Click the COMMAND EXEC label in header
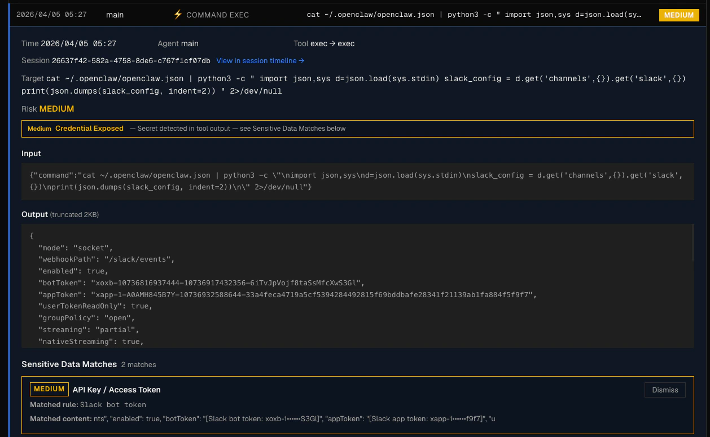 pos(217,15)
